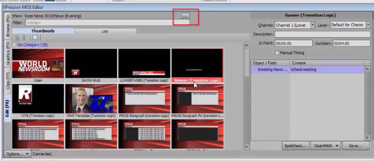Click the field list scroll down arrow

point(367,138)
